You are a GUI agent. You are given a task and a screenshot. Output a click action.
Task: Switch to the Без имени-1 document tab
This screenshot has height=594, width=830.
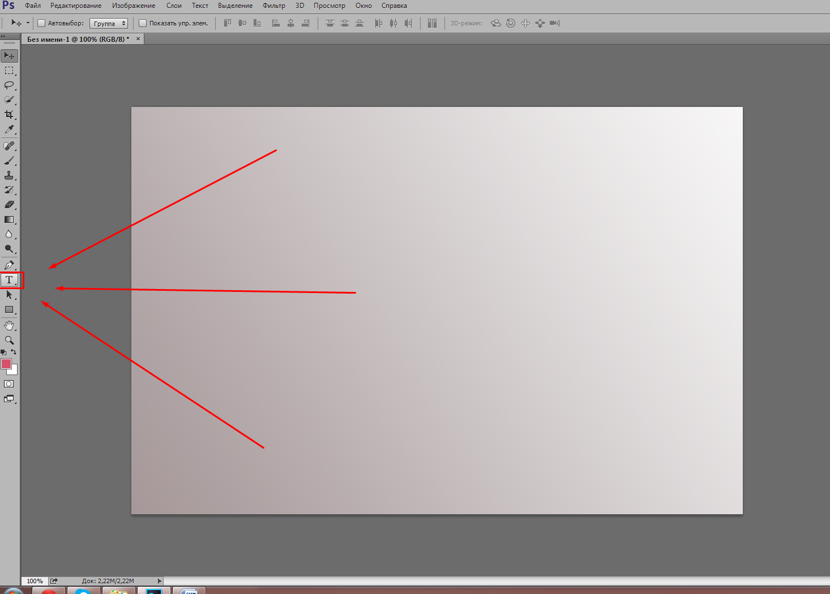pyautogui.click(x=78, y=39)
